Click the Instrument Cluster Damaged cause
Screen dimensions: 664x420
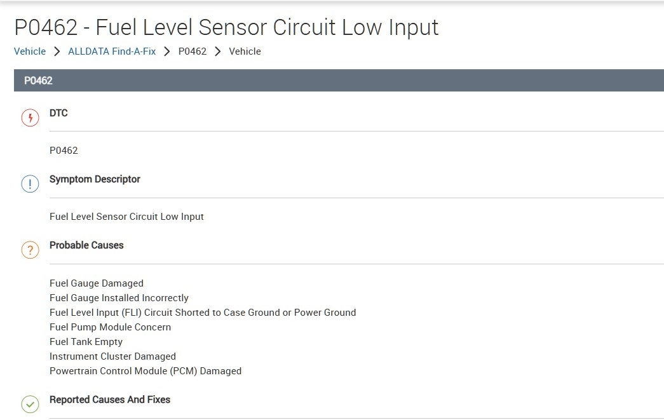[x=112, y=356]
